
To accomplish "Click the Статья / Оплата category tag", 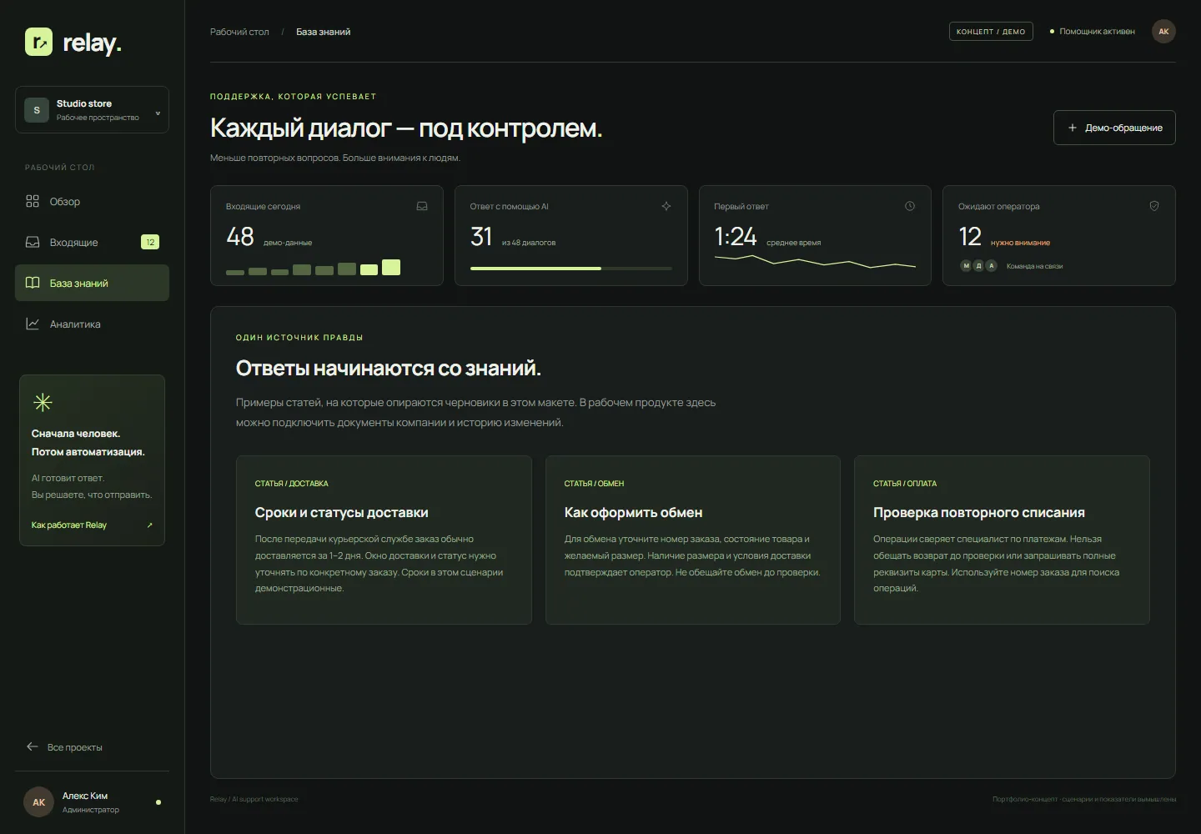I will point(905,484).
